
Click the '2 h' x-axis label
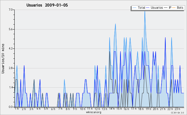click(x=24, y=109)
